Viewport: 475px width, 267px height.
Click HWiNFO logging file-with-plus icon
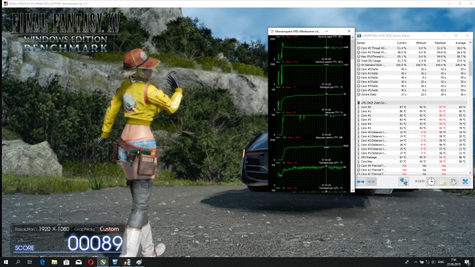[443, 181]
